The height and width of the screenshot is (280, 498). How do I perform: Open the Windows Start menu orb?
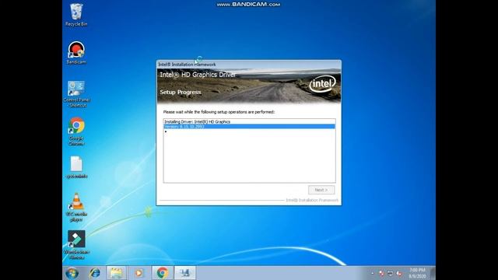tap(72, 273)
